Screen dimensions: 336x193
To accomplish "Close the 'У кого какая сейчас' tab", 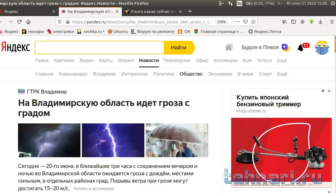I will pyautogui.click(x=180, y=12).
